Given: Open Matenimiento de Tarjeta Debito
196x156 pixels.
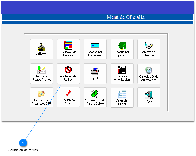Looking at the screenshot, I should (x=95, y=97).
